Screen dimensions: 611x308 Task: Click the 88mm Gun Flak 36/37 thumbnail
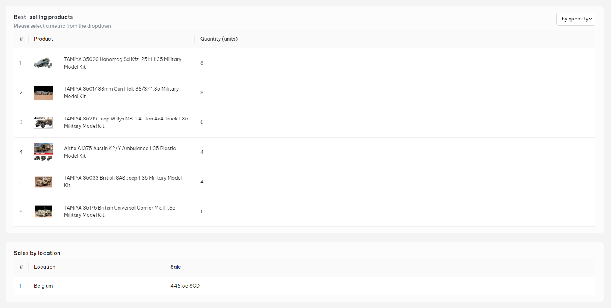pos(43,93)
